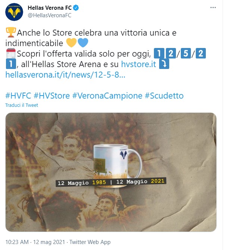Click Traduci il Tweet

(x=22, y=105)
